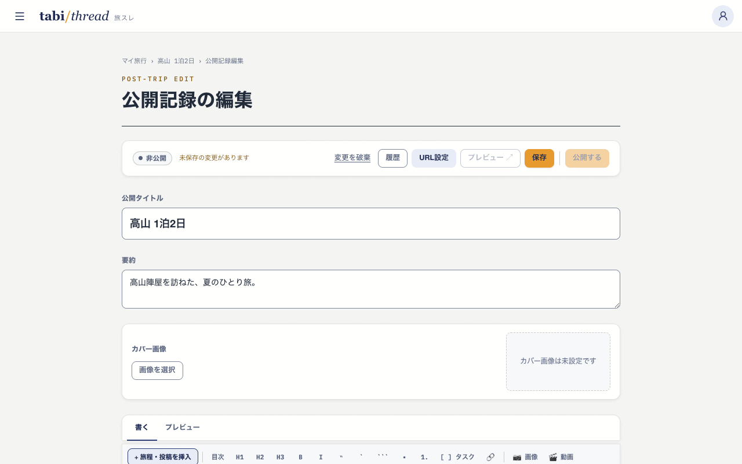
Task: Click the プレビュー external preview button
Action: 490,158
